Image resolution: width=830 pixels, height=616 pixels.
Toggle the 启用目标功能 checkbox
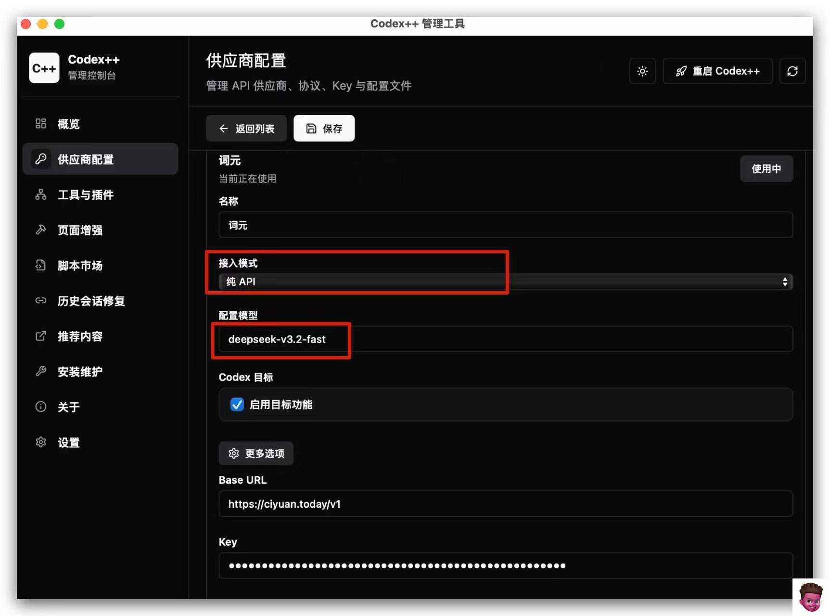click(x=237, y=404)
